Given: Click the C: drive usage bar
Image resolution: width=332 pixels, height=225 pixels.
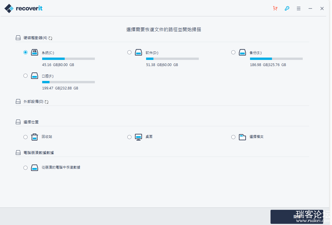Looking at the screenshot, I should [x=69, y=59].
